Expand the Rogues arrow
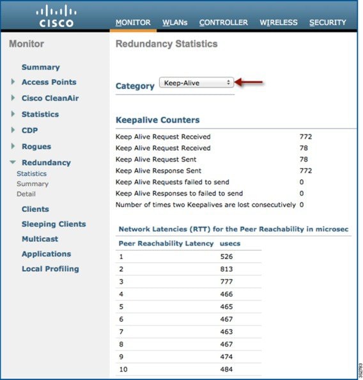363x380 pixels. (13, 146)
